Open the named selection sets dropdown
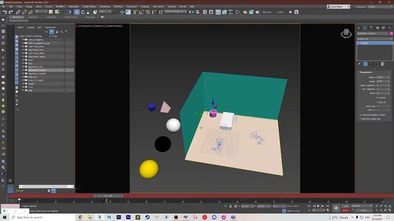 pyautogui.click(x=175, y=12)
